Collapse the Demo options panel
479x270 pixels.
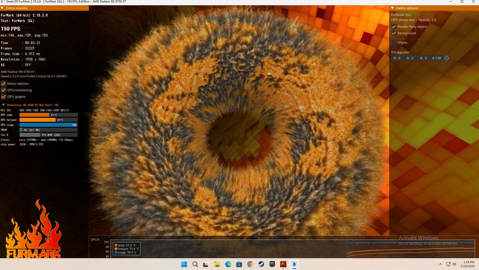pyautogui.click(x=393, y=8)
